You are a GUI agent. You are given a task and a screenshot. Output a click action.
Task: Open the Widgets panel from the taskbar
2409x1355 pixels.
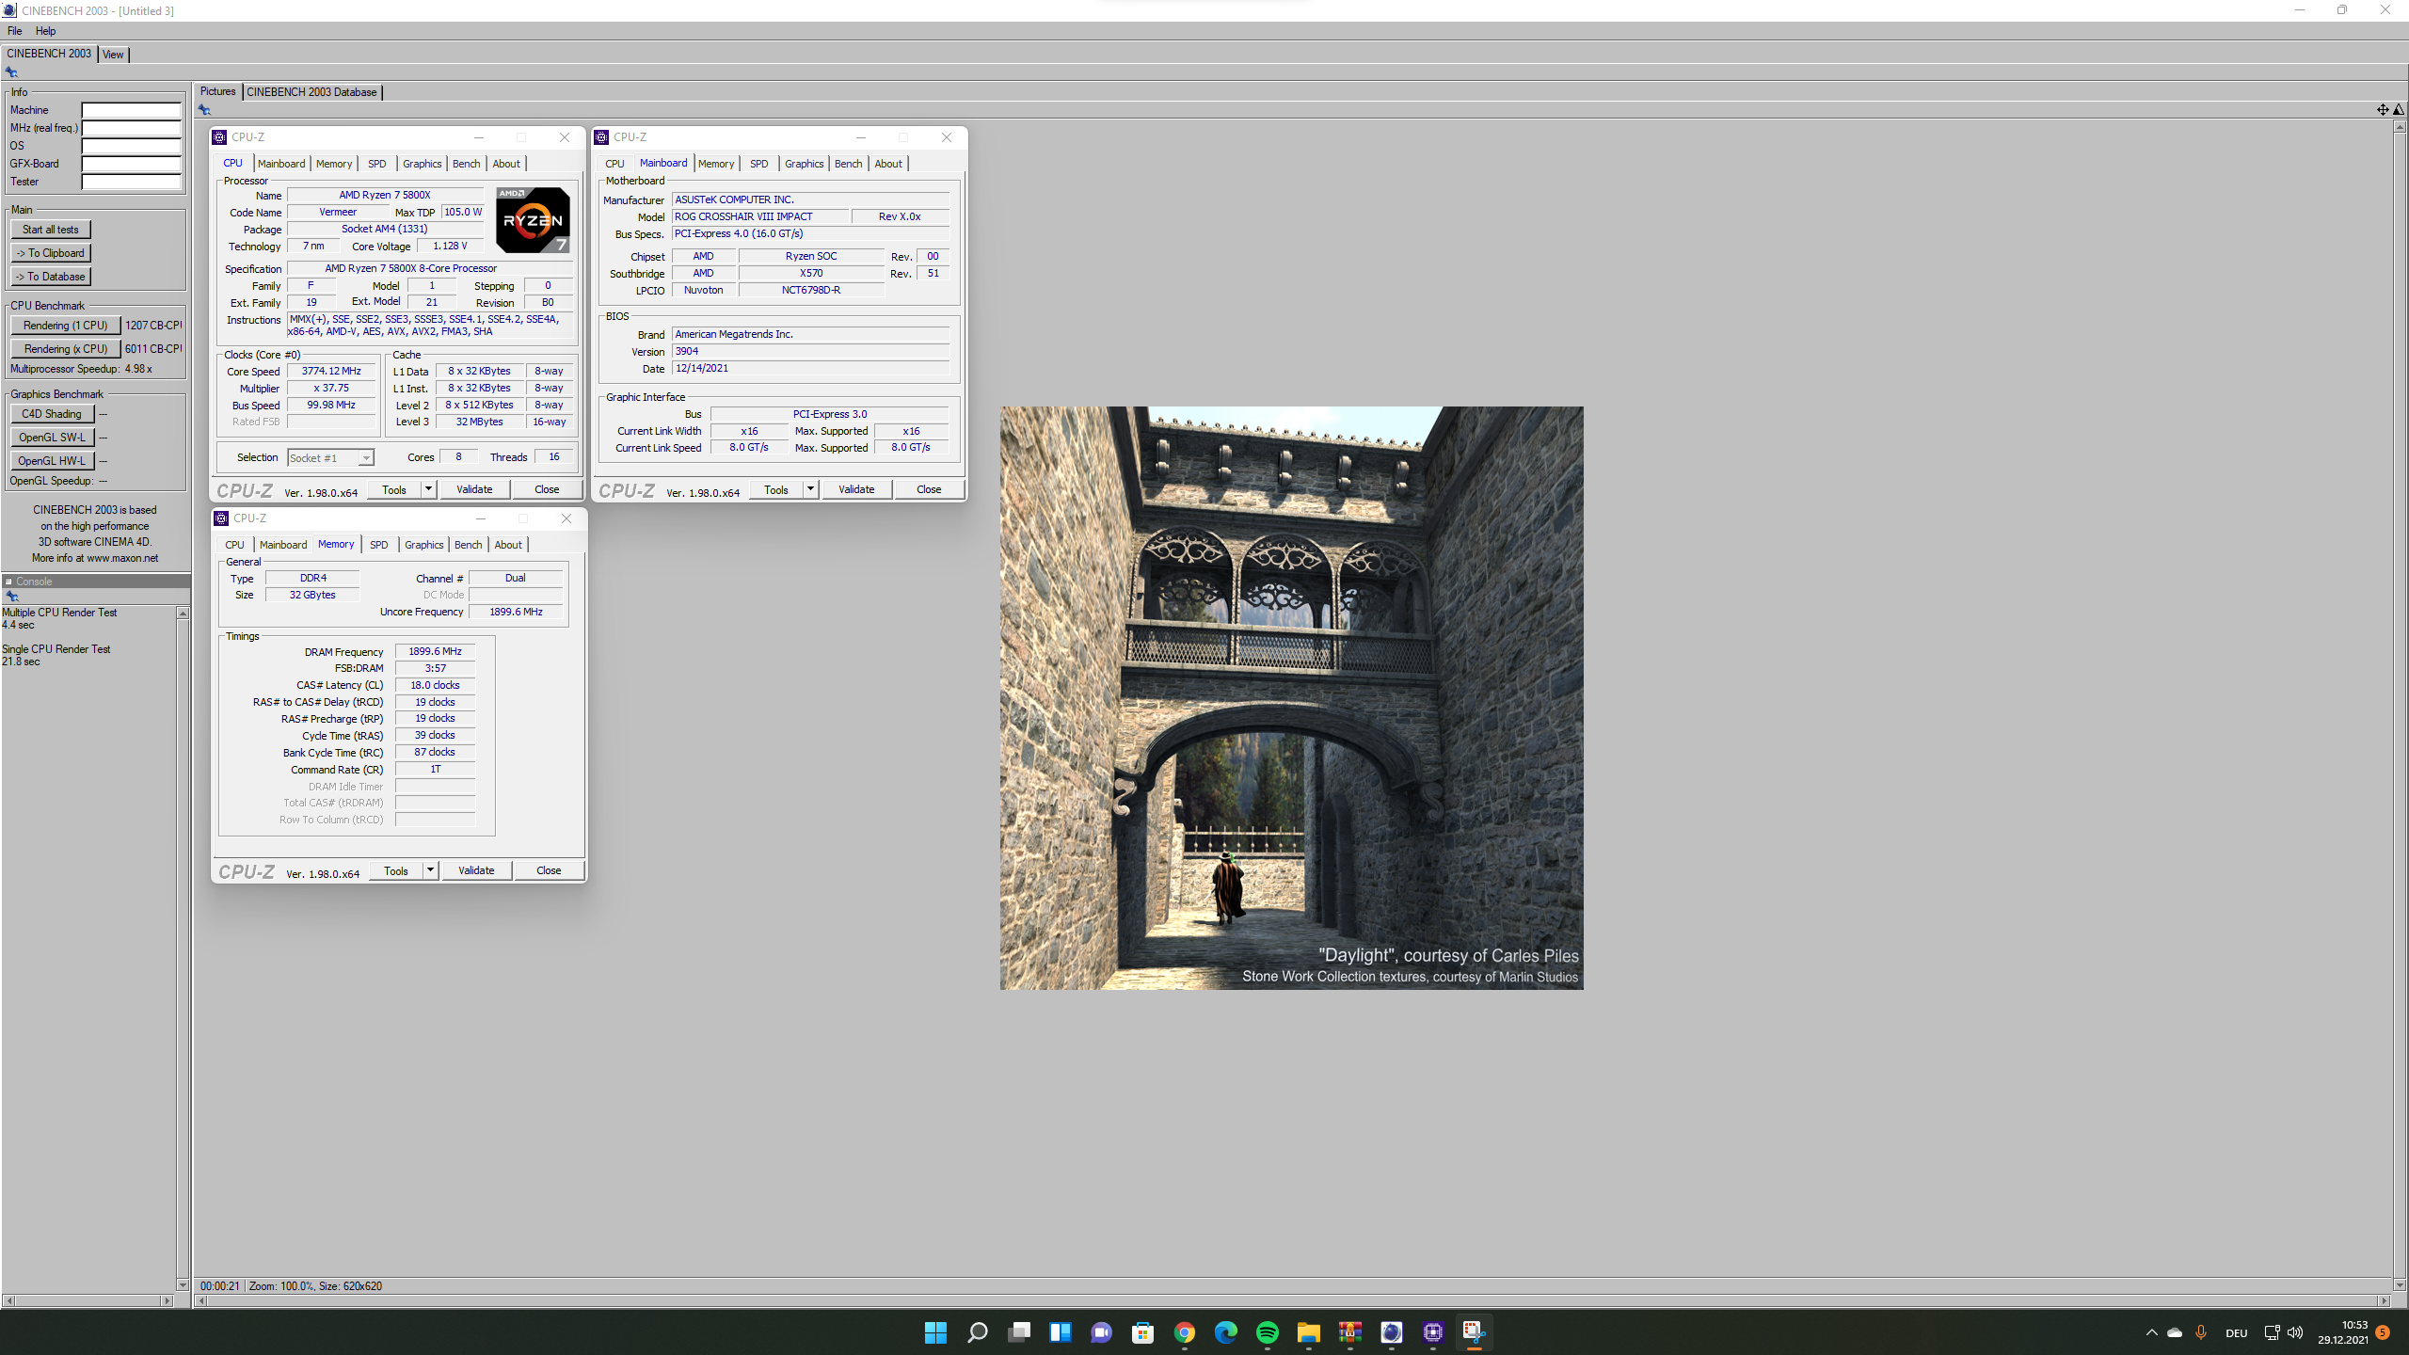click(x=1060, y=1332)
